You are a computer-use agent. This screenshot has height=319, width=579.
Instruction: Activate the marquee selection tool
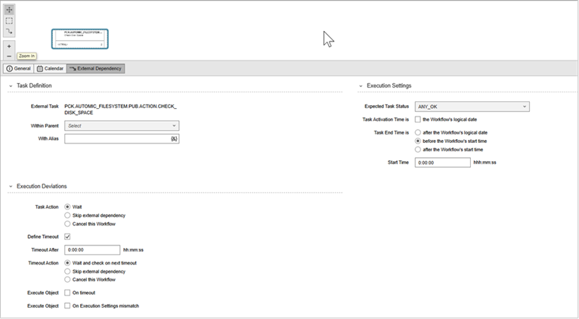[9, 21]
